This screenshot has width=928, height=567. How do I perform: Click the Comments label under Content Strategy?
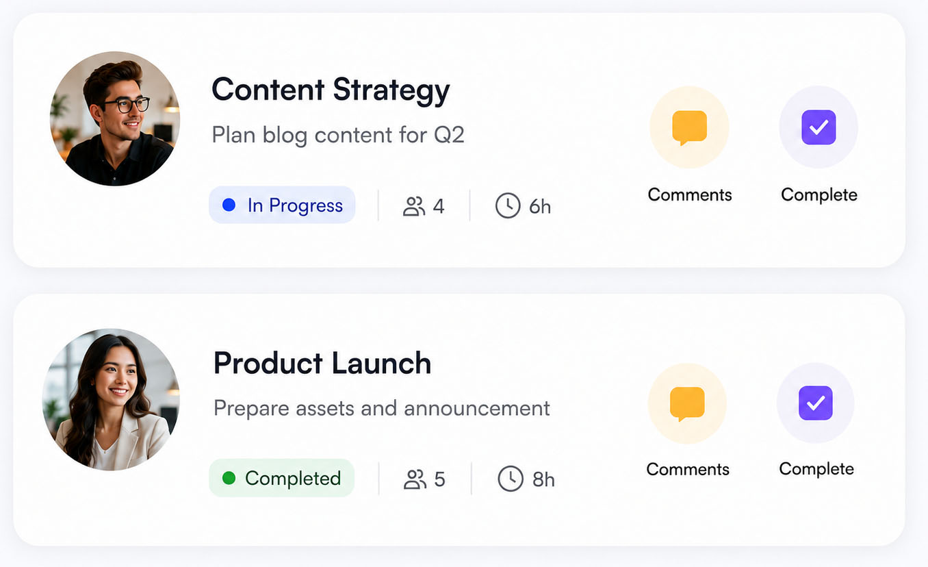tap(690, 194)
